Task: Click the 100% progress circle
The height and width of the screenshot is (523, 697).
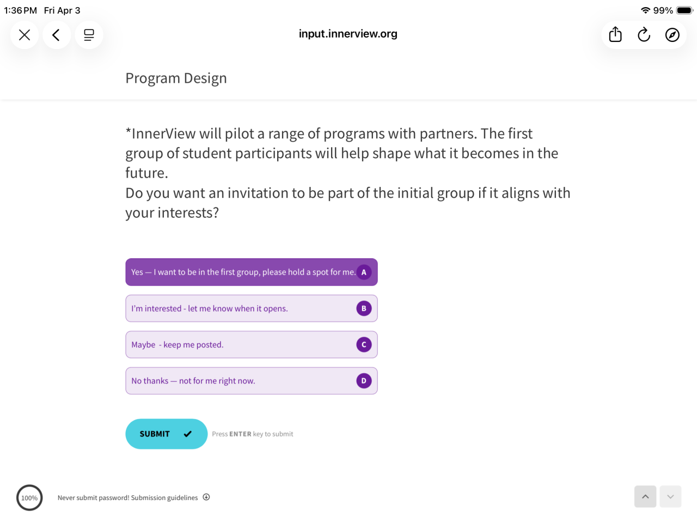Action: coord(29,497)
